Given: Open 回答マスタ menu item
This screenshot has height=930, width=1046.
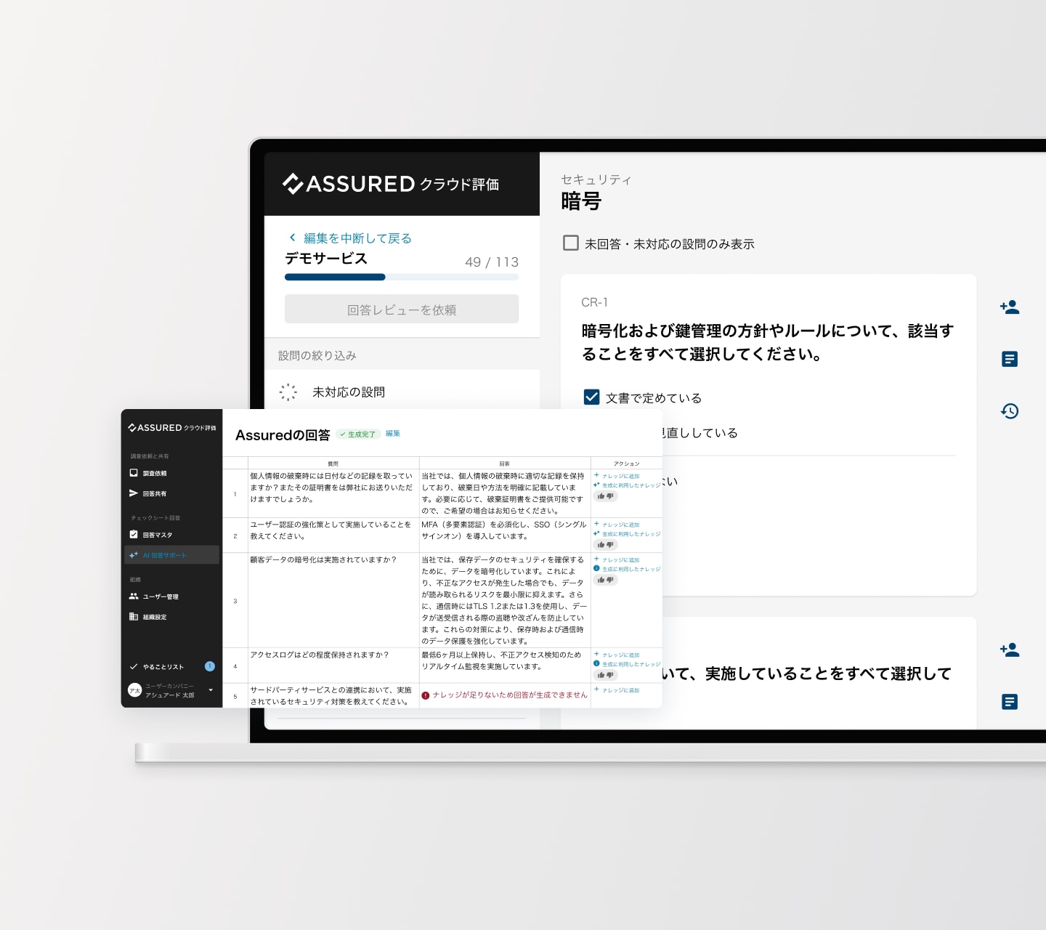Looking at the screenshot, I should (x=157, y=535).
